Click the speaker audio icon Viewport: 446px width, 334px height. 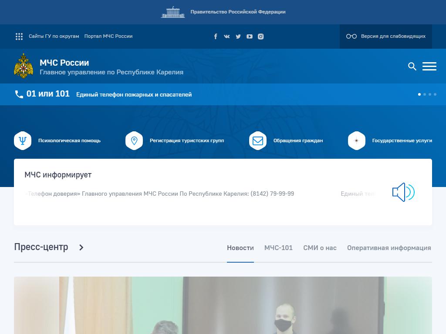(x=403, y=192)
